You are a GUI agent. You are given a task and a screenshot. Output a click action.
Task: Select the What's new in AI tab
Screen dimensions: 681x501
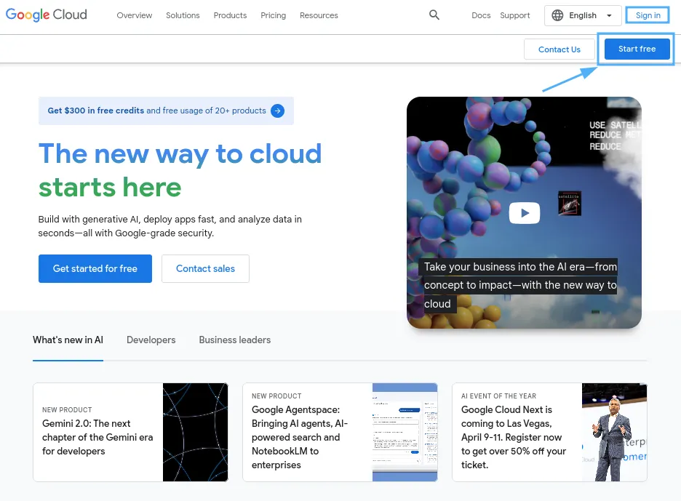pos(68,340)
